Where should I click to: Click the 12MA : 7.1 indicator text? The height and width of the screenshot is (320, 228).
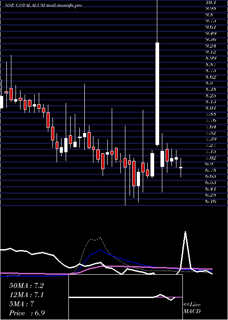26,295
